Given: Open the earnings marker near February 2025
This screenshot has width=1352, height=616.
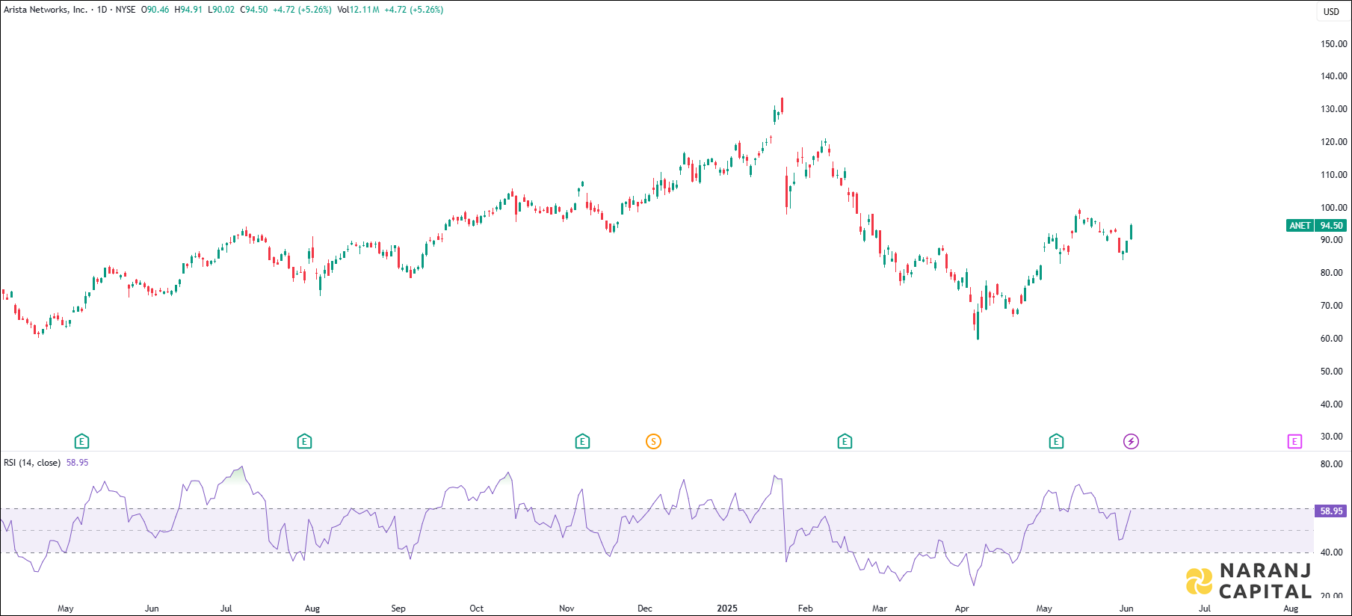Looking at the screenshot, I should coord(845,442).
